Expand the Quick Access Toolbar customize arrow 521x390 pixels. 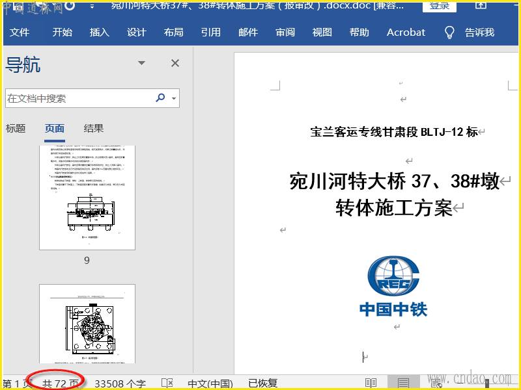tap(92, 6)
